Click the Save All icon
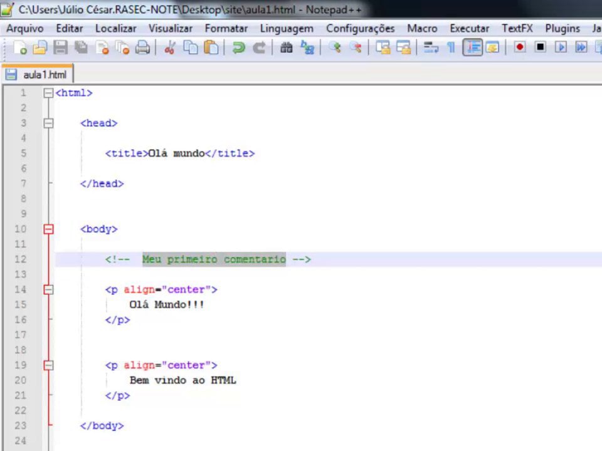Viewport: 602px width, 451px height. pyautogui.click(x=81, y=48)
